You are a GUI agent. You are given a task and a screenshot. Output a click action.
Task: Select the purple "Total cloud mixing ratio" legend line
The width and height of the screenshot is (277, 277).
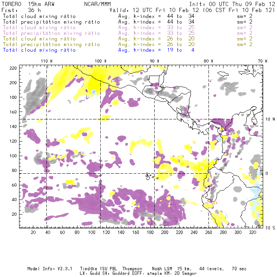tap(39, 28)
